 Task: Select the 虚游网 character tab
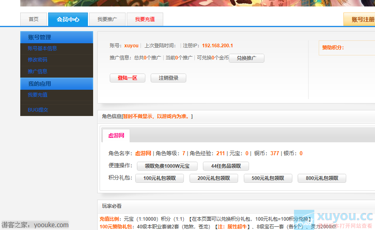(x=116, y=136)
